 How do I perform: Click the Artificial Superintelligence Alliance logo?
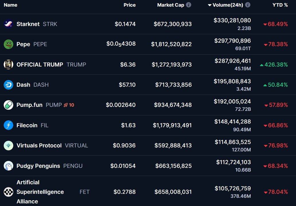point(8,192)
